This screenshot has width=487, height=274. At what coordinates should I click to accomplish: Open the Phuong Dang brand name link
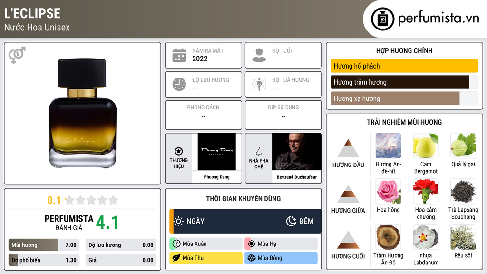point(216,177)
